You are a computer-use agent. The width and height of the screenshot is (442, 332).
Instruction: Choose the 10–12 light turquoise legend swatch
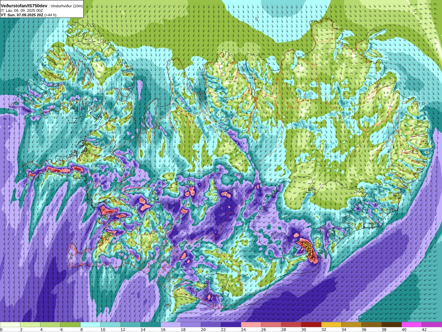coord(110,325)
